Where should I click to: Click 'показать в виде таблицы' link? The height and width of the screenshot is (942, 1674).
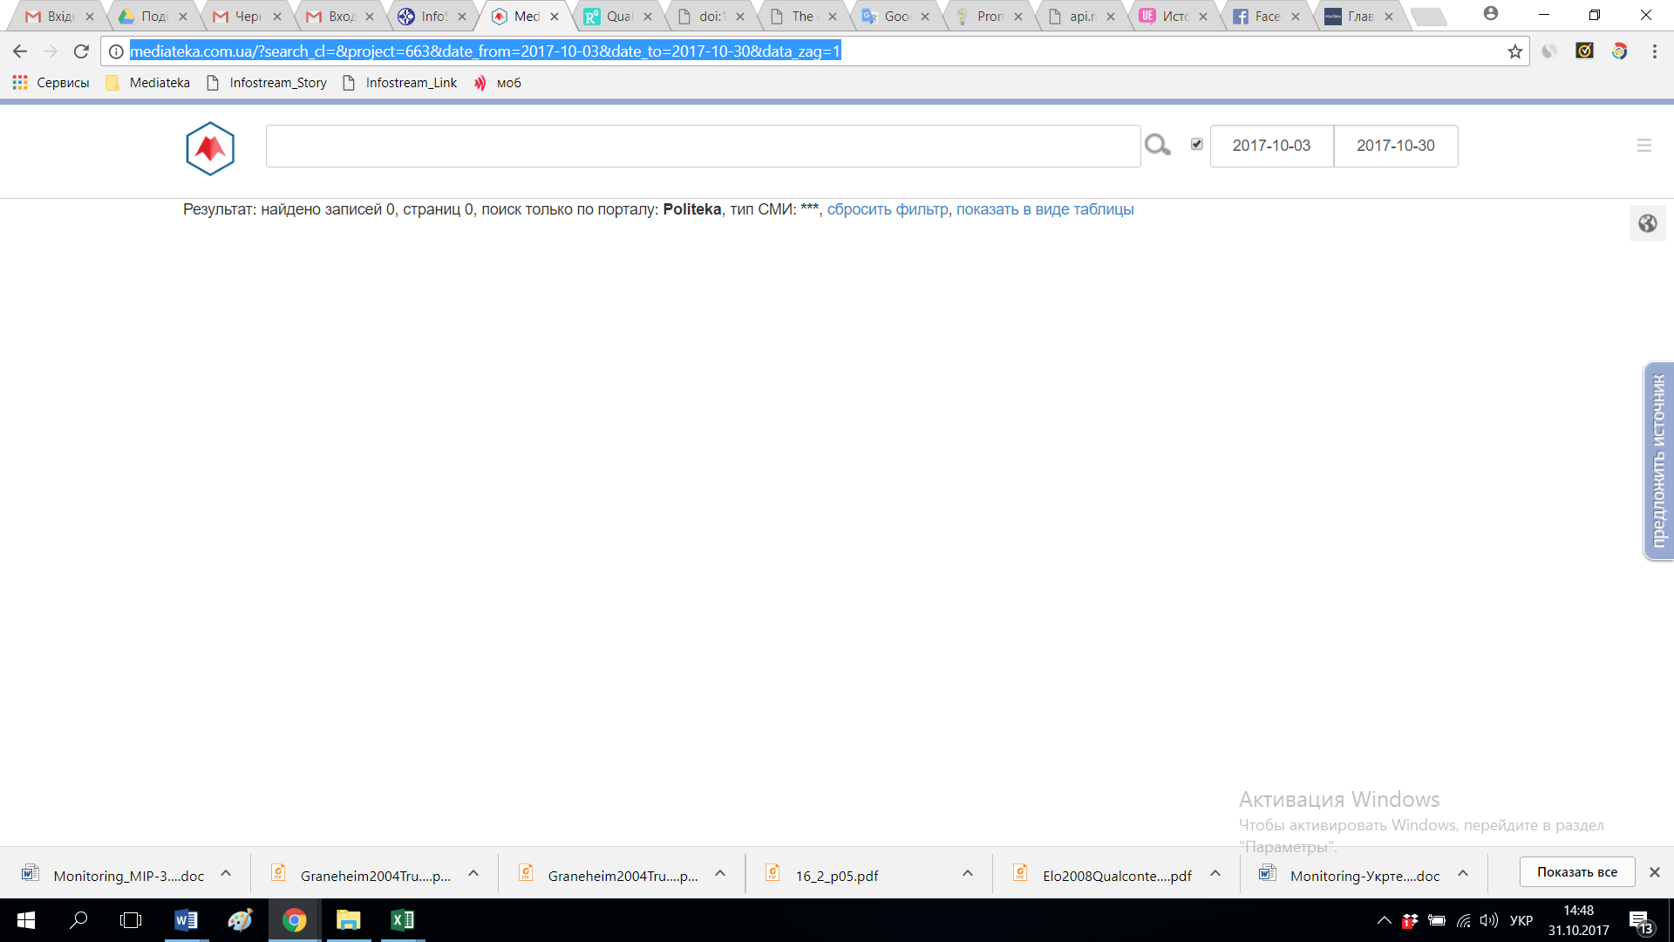pyautogui.click(x=1045, y=209)
